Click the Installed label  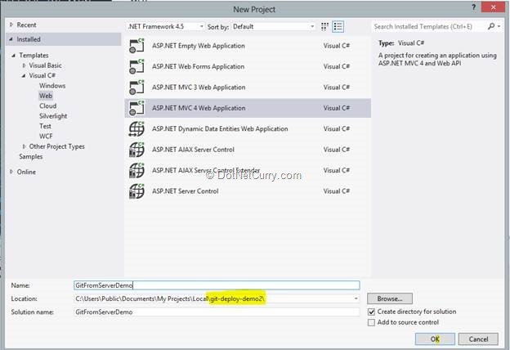[x=29, y=39]
